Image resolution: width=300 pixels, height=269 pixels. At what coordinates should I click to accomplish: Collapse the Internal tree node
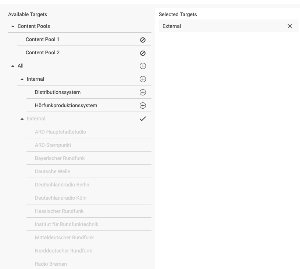[22, 79]
